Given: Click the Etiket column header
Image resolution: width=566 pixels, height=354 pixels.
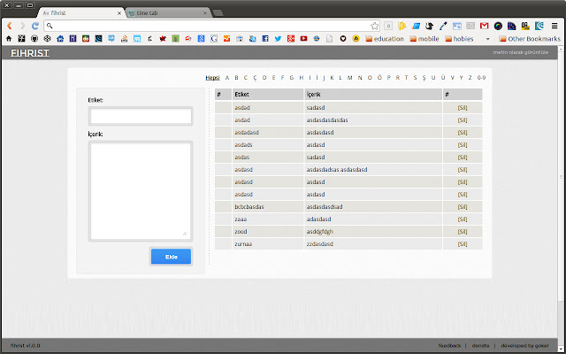Looking at the screenshot, I should pyautogui.click(x=268, y=95).
